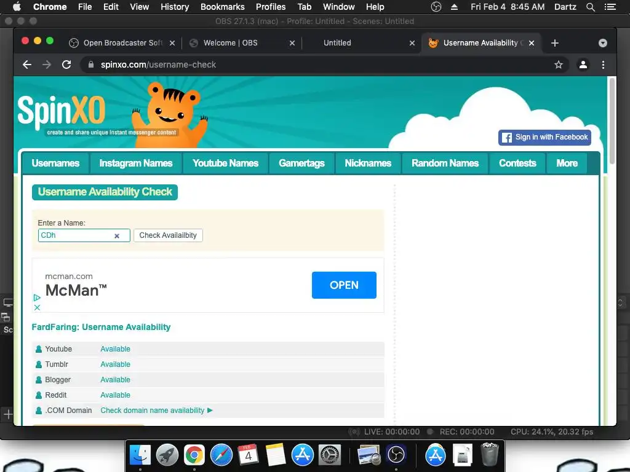This screenshot has width=630, height=472.
Task: Open Finder from the dock
Action: click(x=140, y=455)
